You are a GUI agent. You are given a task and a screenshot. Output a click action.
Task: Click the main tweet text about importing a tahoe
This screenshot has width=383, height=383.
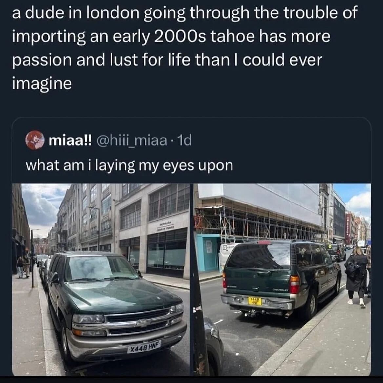pos(184,48)
